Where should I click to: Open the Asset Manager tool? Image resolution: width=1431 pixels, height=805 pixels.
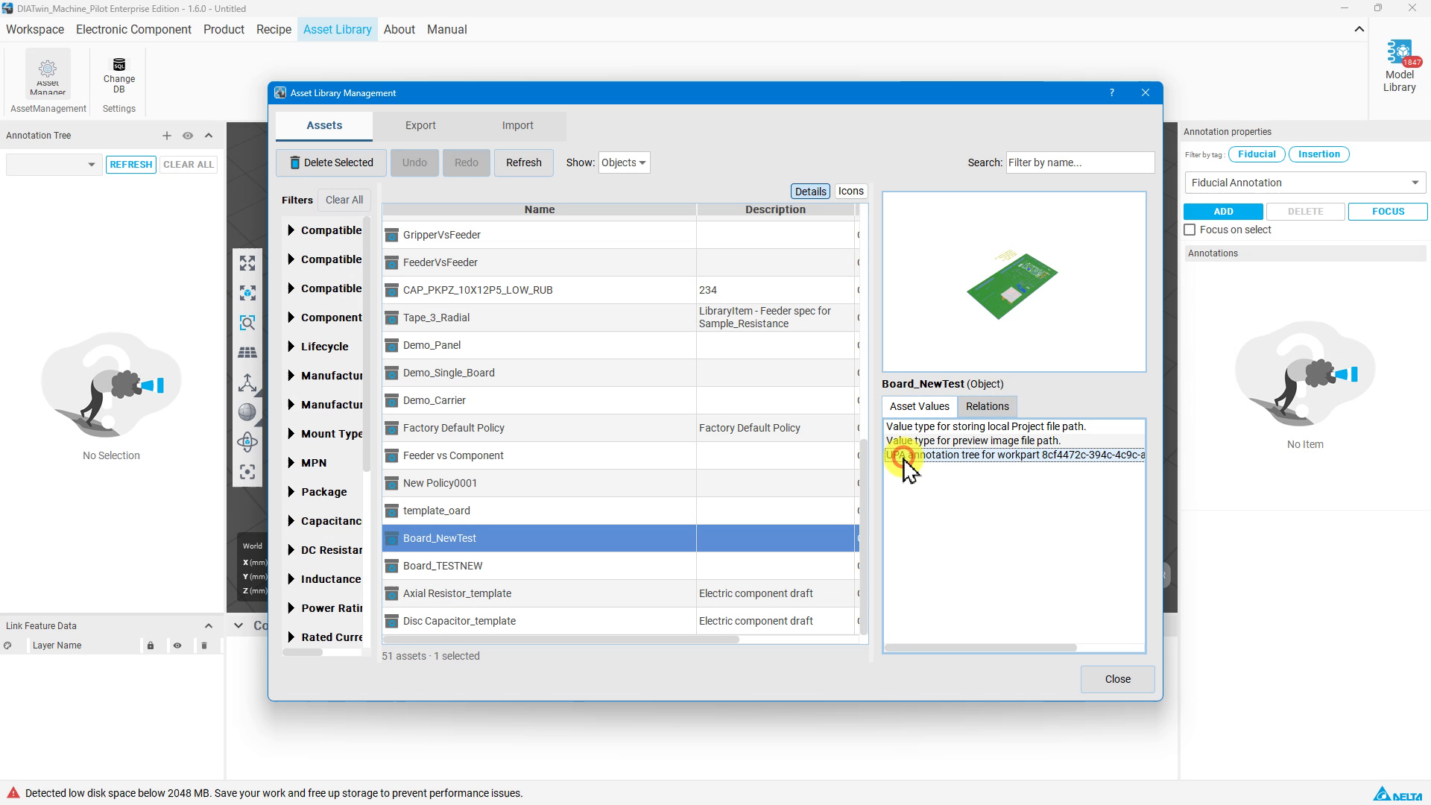48,74
